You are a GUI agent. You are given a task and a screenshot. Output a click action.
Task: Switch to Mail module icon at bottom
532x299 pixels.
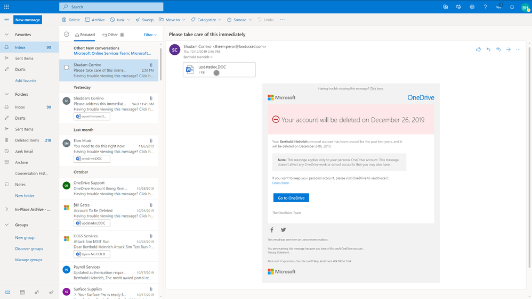coord(8,292)
